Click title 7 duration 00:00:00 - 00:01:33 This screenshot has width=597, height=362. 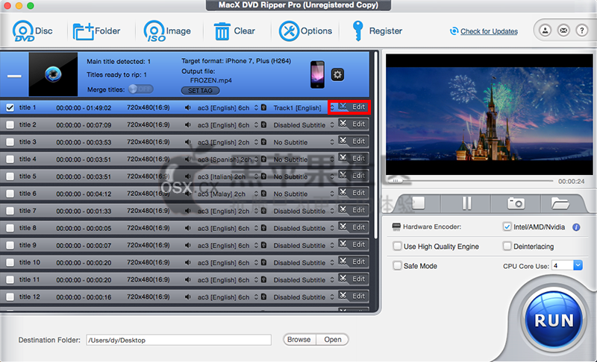84,212
